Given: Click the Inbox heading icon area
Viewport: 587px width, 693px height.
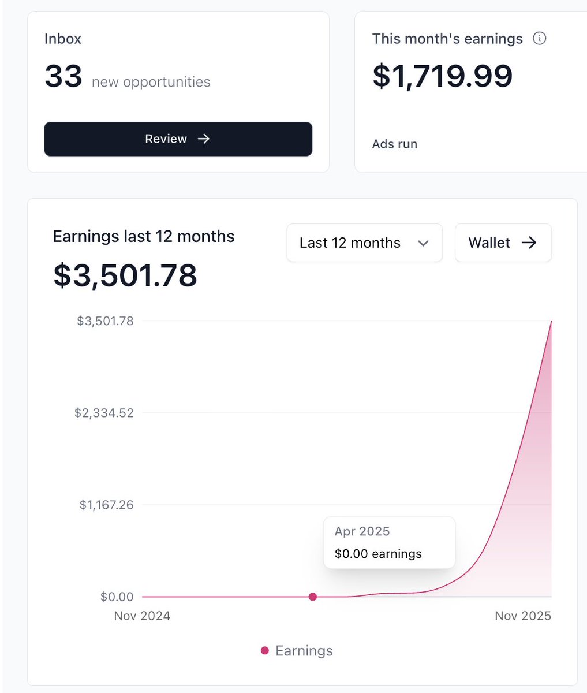Looking at the screenshot, I should click(62, 39).
